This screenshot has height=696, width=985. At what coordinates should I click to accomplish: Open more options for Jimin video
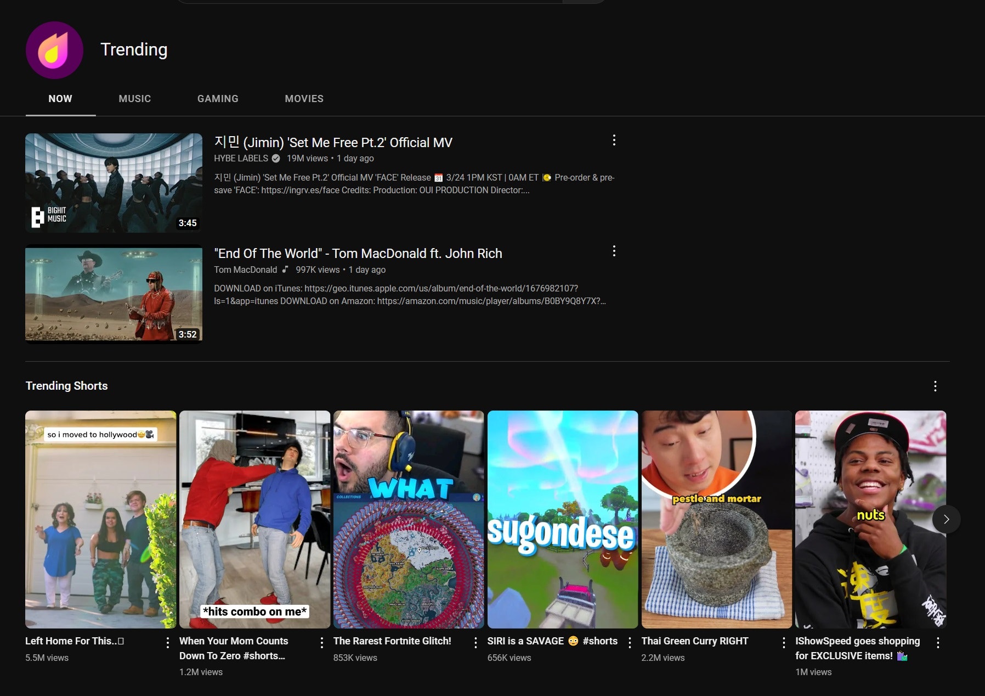[x=614, y=141]
